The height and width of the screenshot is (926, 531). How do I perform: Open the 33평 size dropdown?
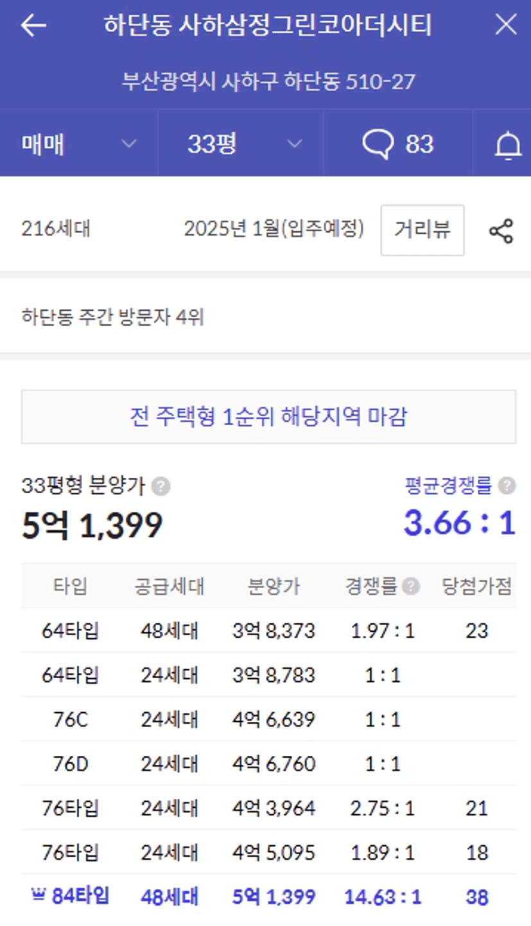[241, 143]
